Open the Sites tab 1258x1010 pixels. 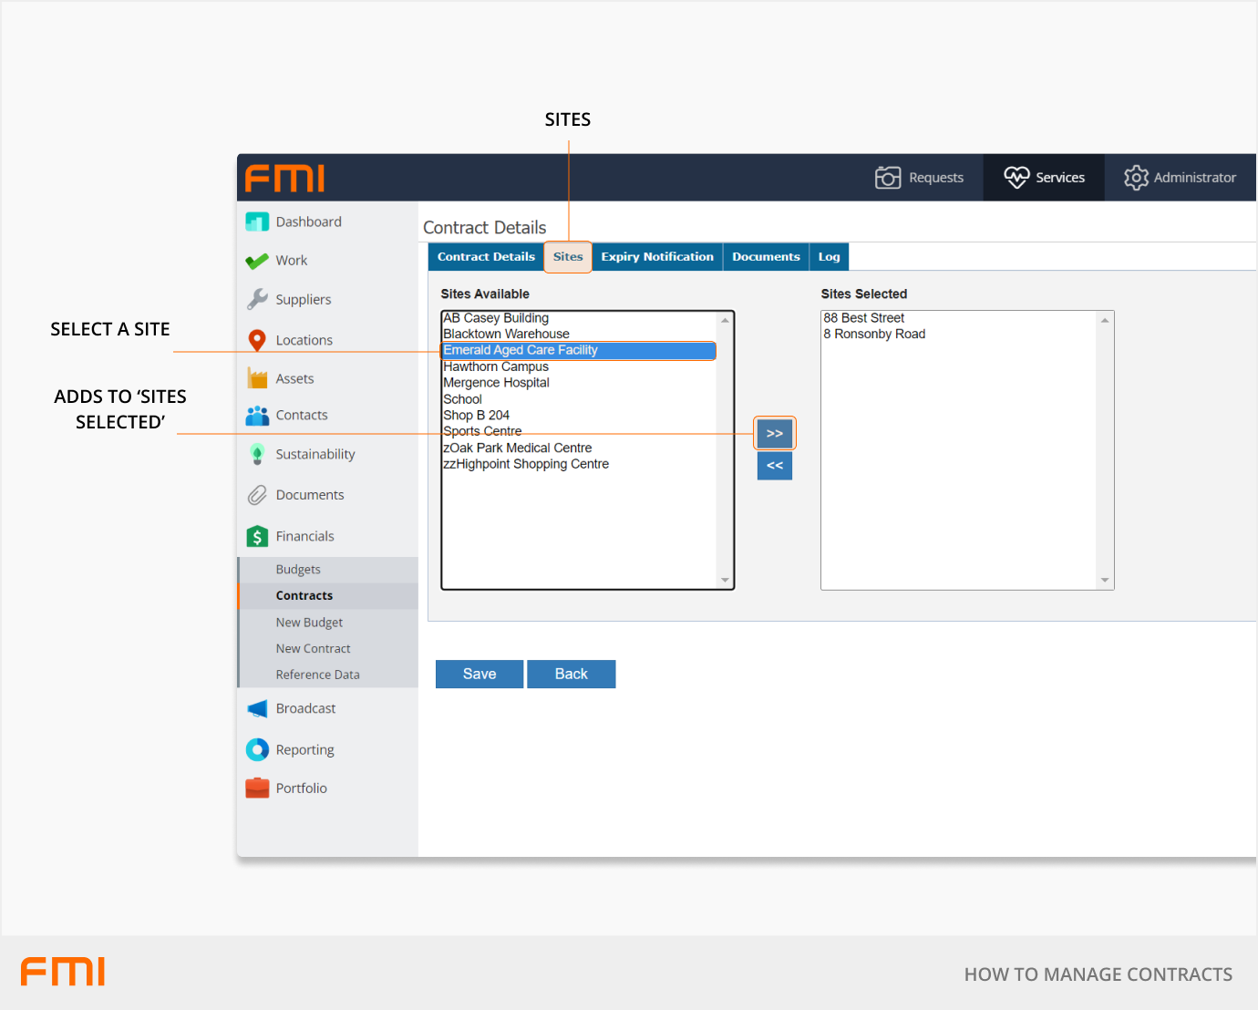pos(567,257)
